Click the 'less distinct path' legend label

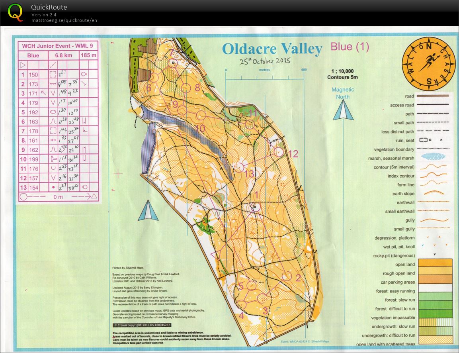398,131
